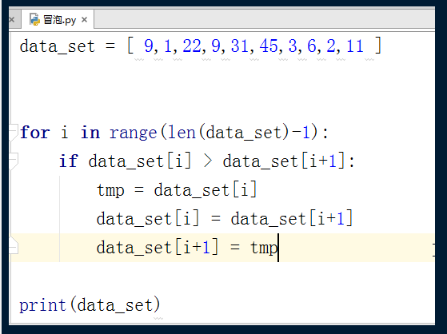Click 'data_set[i+1]' at the end of the second swap line
This screenshot has height=334, width=447.
(x=292, y=219)
